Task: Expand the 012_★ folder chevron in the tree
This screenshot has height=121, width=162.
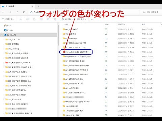Action: point(3,63)
